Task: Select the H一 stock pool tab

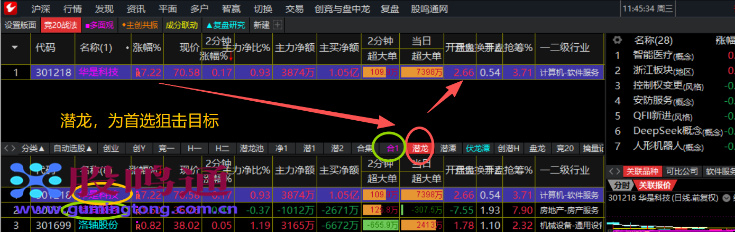Action: [x=194, y=148]
